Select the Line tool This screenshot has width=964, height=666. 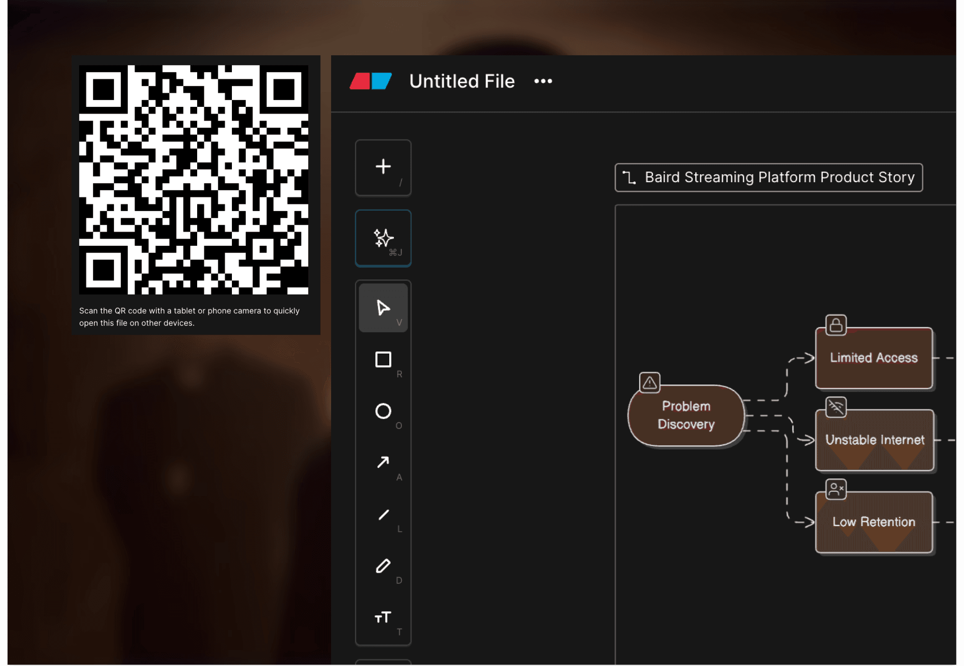pyautogui.click(x=383, y=514)
